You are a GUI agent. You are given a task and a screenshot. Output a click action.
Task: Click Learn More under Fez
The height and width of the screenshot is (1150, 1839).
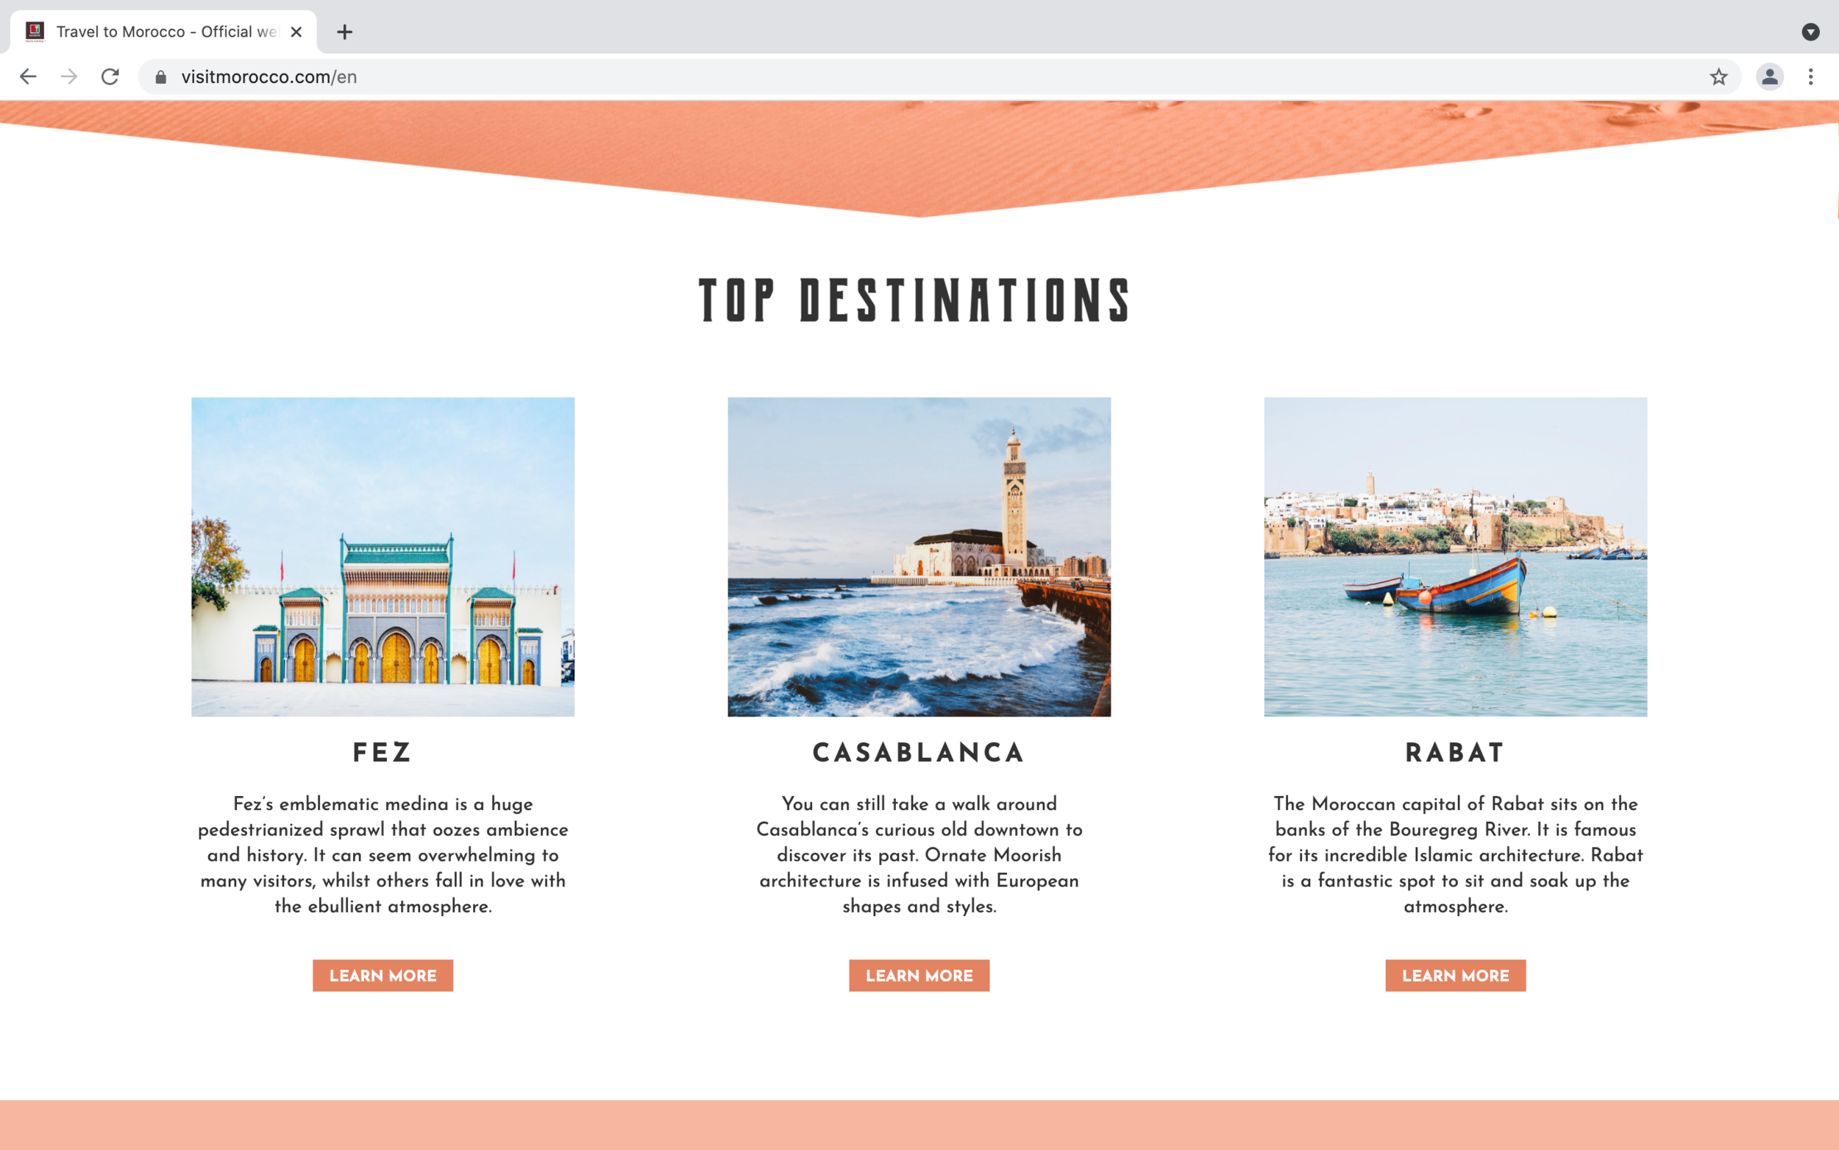(383, 975)
